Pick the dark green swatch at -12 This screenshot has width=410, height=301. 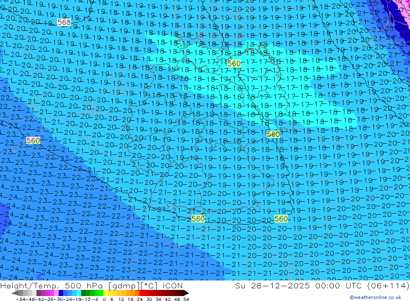(x=83, y=293)
